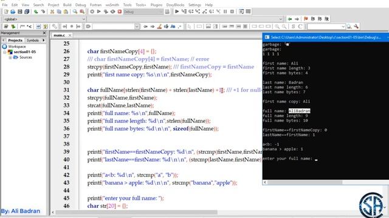This screenshot has height=218, width=389.
Task: Select the main.c editor tab
Action: pos(60,35)
